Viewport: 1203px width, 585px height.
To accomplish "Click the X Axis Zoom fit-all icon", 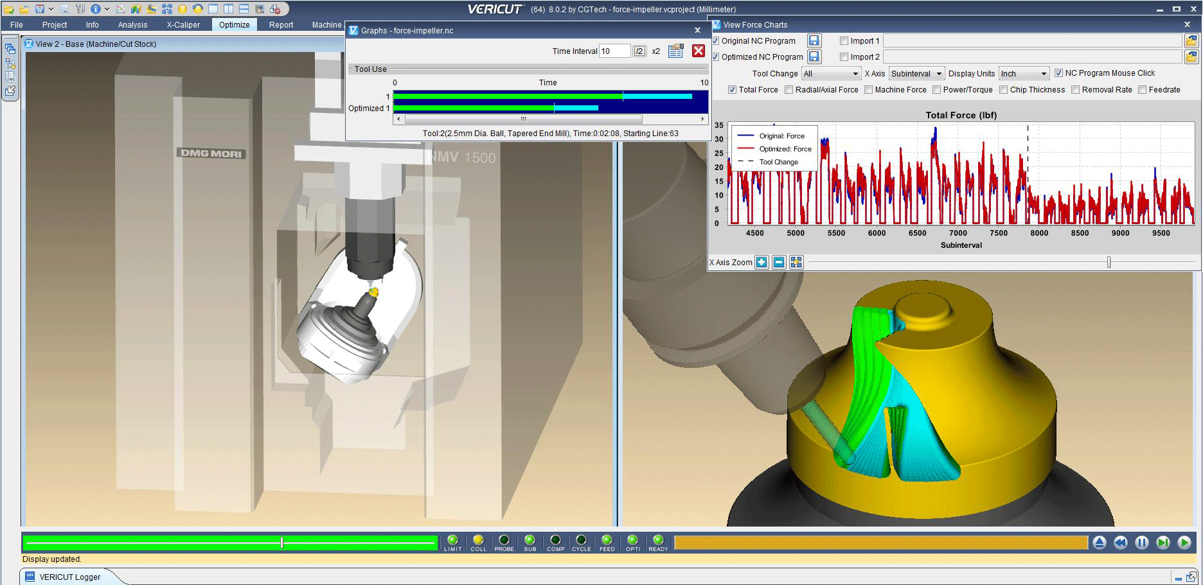I will point(796,262).
